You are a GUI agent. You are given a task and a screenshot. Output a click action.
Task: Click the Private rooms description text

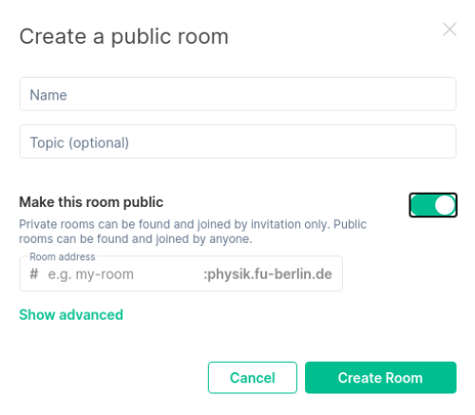(193, 232)
